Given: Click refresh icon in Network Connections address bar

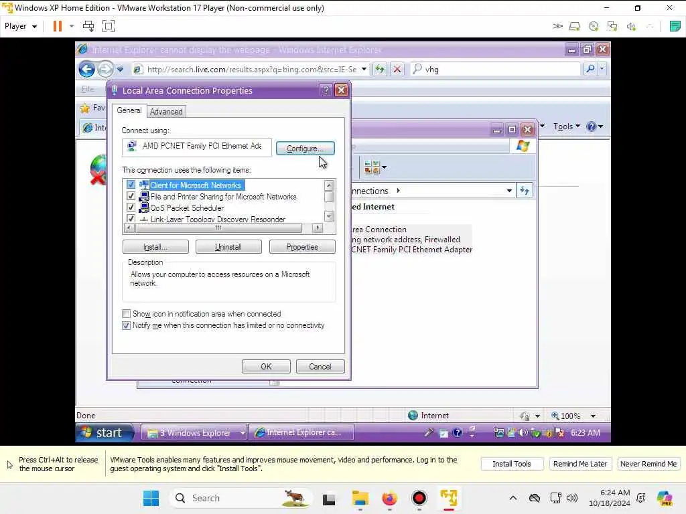Looking at the screenshot, I should pyautogui.click(x=525, y=191).
